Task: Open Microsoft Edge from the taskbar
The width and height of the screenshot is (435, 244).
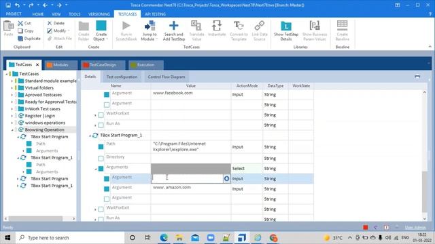Action: (164, 238)
